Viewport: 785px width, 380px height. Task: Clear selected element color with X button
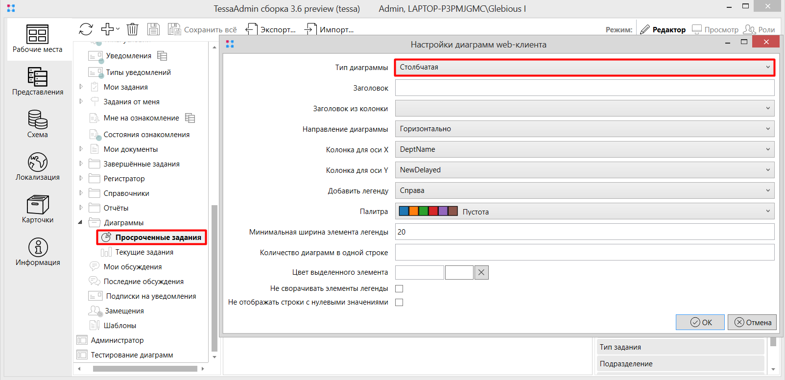[481, 273]
